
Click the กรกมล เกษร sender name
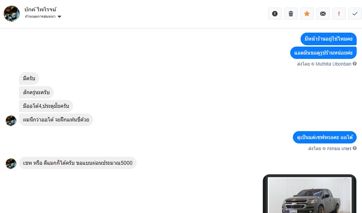point(339,148)
